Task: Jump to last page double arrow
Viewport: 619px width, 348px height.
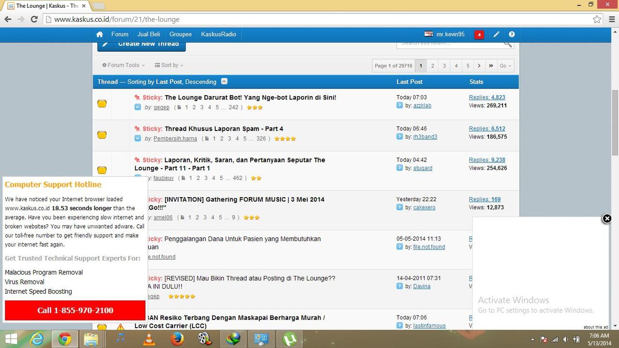Action: coord(491,66)
